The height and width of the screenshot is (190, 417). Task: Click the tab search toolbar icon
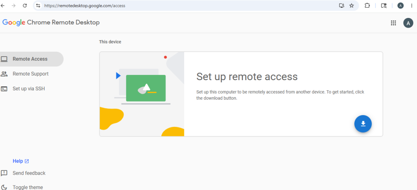click(384, 6)
